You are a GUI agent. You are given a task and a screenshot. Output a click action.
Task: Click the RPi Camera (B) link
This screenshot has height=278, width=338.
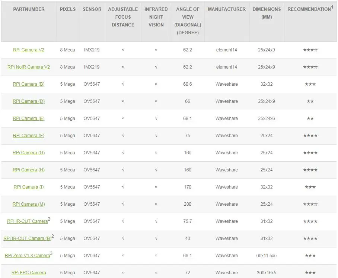pyautogui.click(x=29, y=84)
